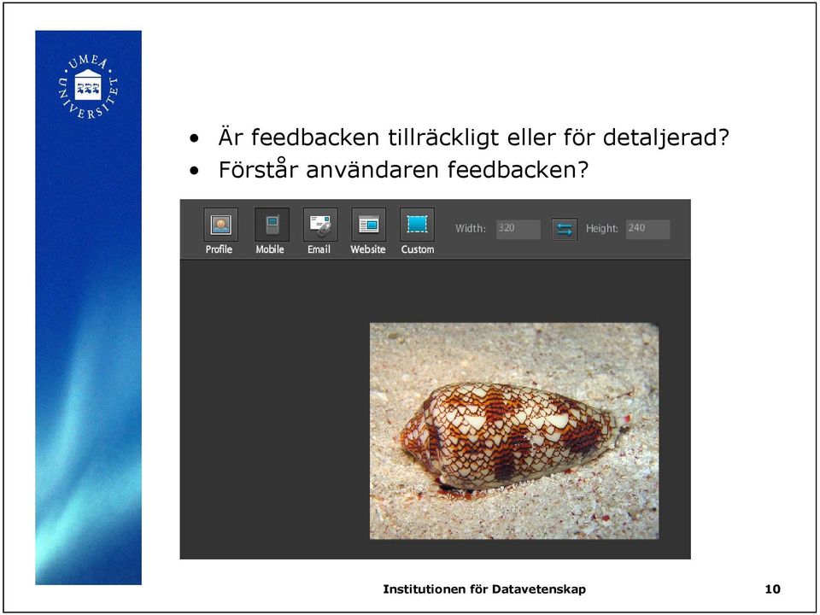
Task: Select the text 'Är feedbacken tillräckligt eller för detaljerad?'
Action: coord(473,138)
